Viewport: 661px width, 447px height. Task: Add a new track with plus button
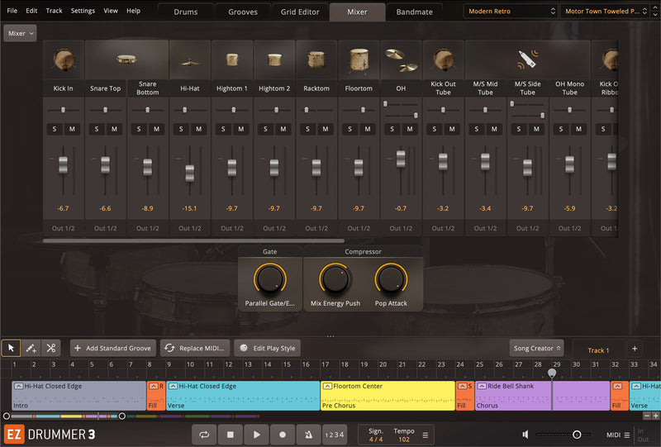pyautogui.click(x=635, y=349)
